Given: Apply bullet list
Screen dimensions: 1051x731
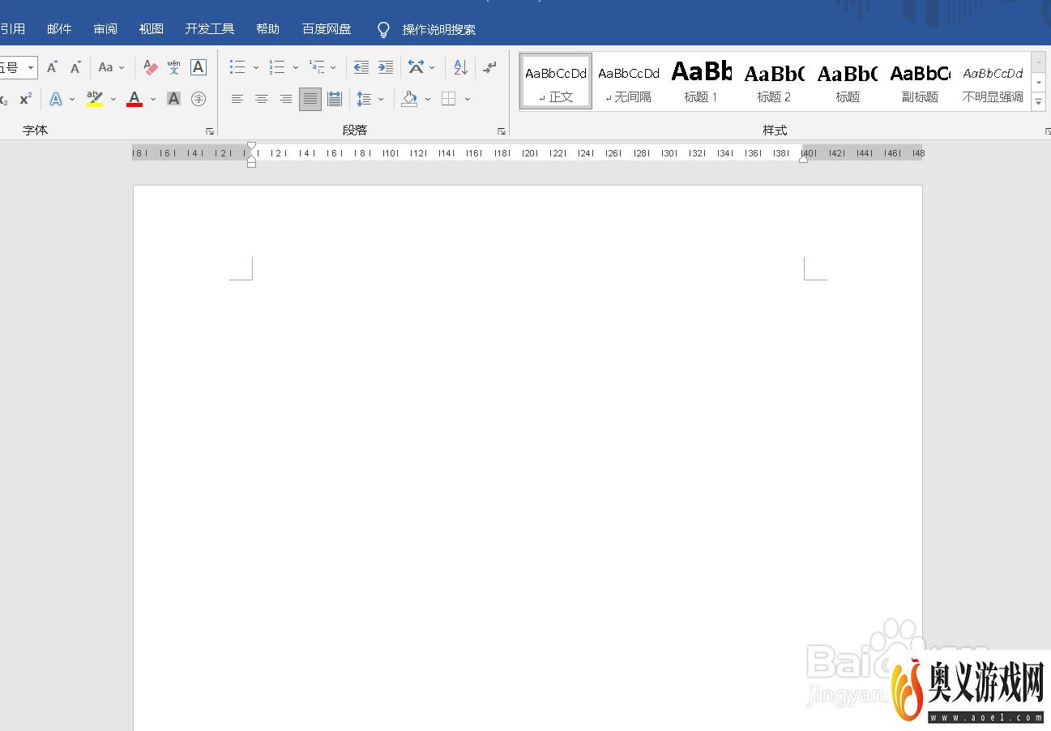Looking at the screenshot, I should point(237,67).
